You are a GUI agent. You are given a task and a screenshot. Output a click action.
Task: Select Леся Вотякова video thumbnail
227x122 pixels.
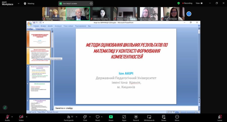[x=173, y=14]
